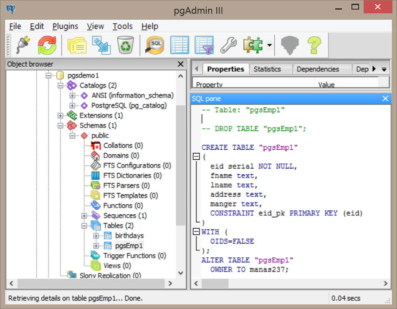Expand the PostgreSQL (pg_catalog) node
Viewport: 397px width, 309px height.
tap(72, 106)
